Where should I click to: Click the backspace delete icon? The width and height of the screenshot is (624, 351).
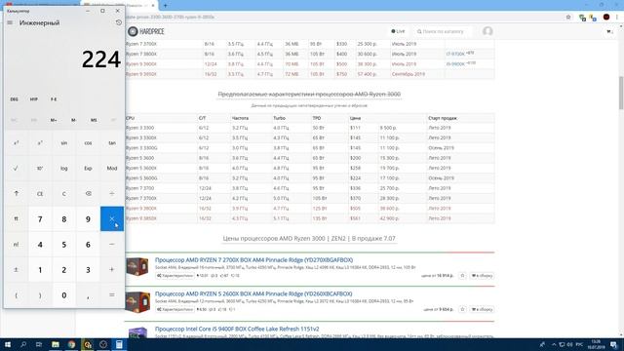88,194
